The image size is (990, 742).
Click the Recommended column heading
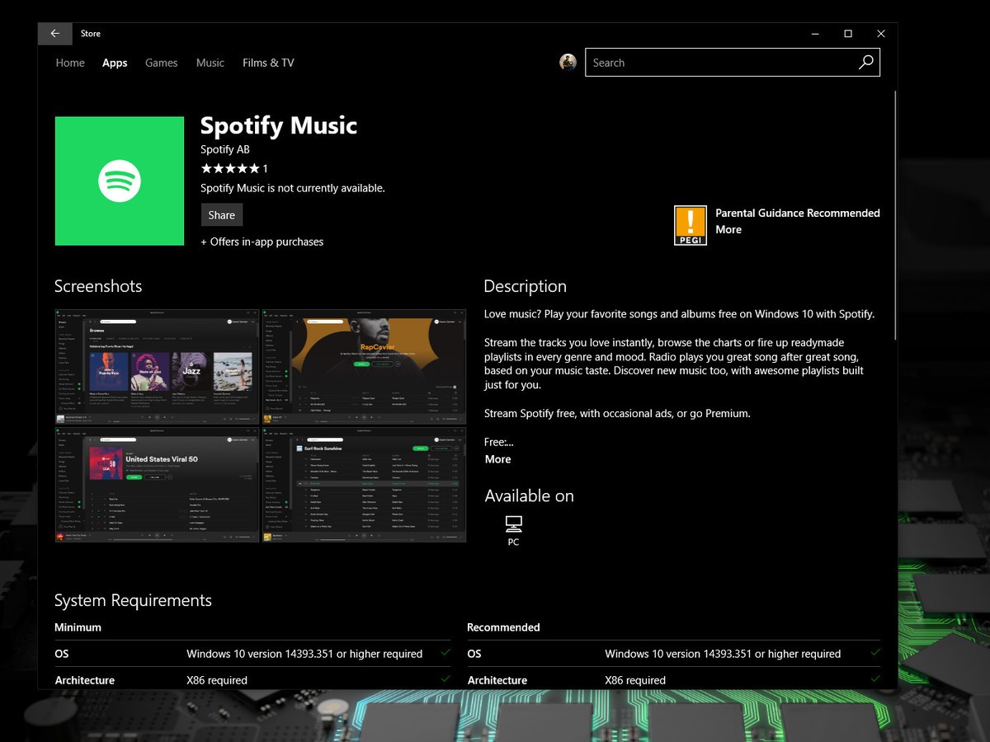coord(503,627)
